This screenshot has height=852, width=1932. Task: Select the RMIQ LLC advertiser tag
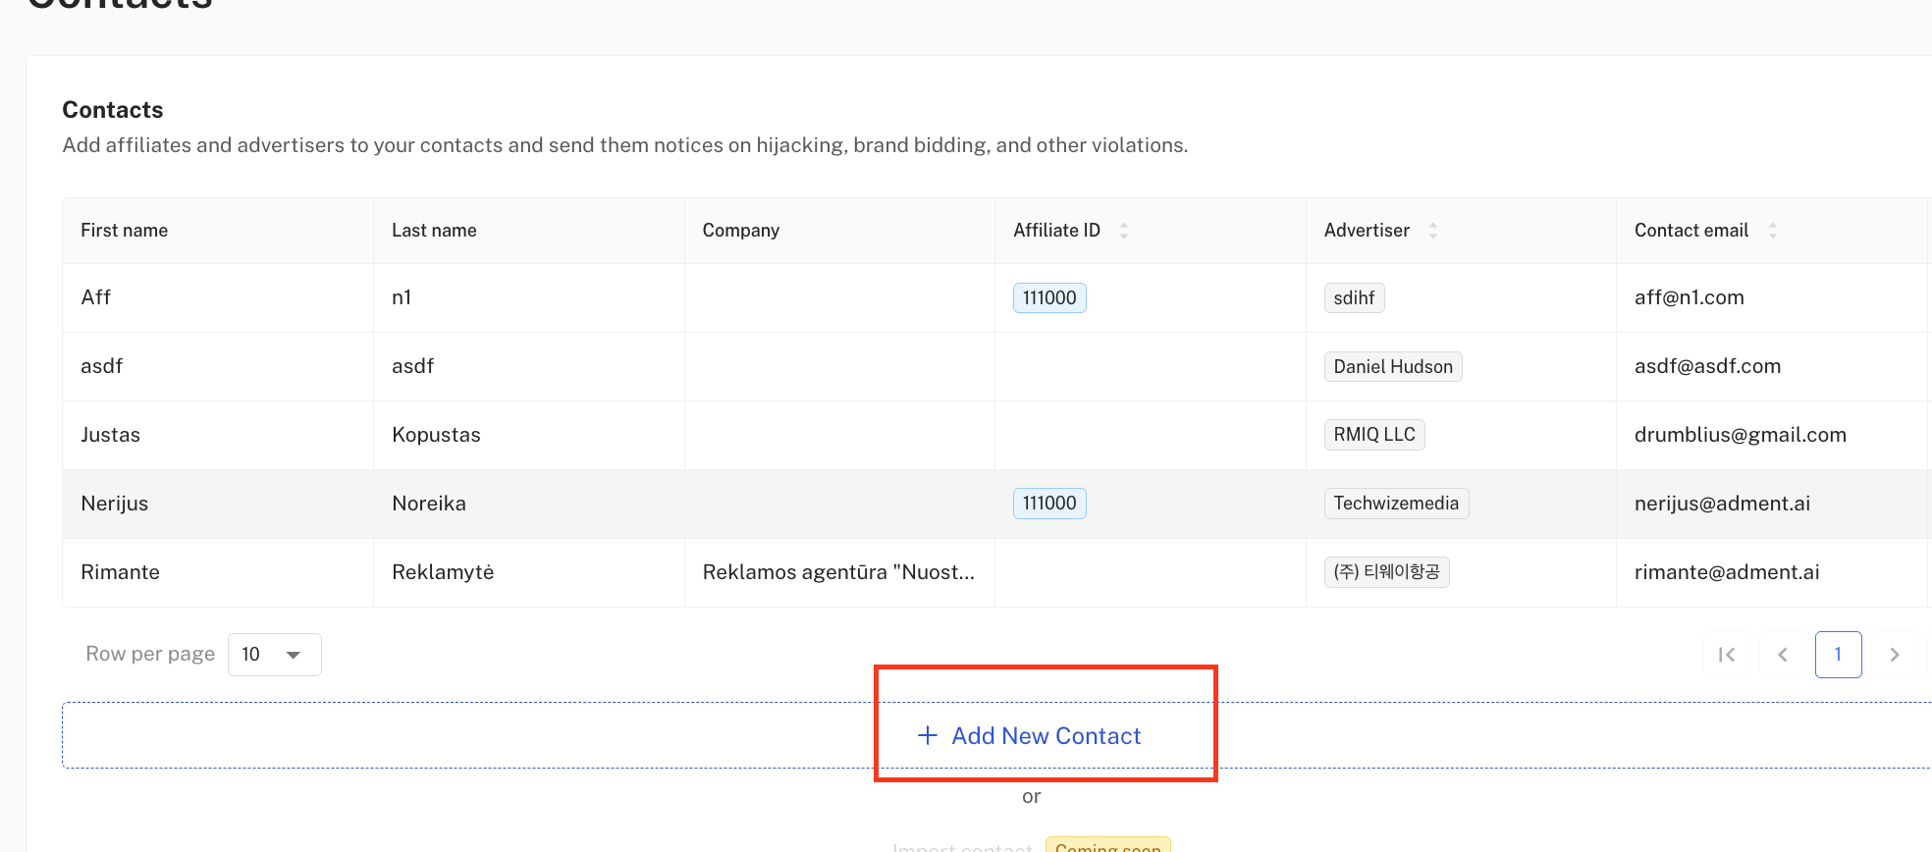tap(1374, 435)
